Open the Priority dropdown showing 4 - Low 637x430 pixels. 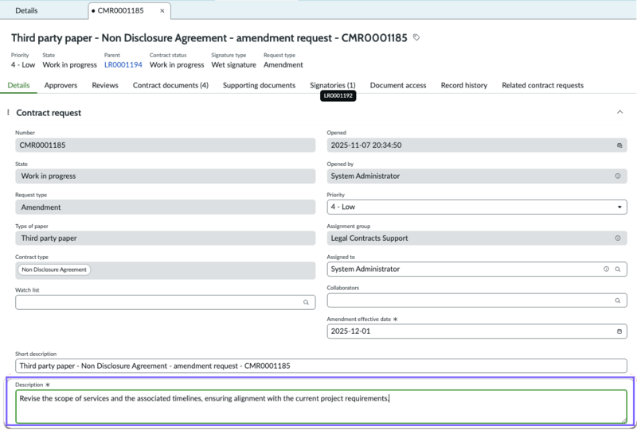pyautogui.click(x=476, y=207)
